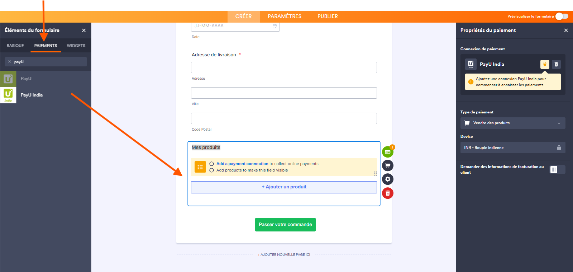573x272 pixels.
Task: Click the calendar icon in date field
Action: (274, 26)
